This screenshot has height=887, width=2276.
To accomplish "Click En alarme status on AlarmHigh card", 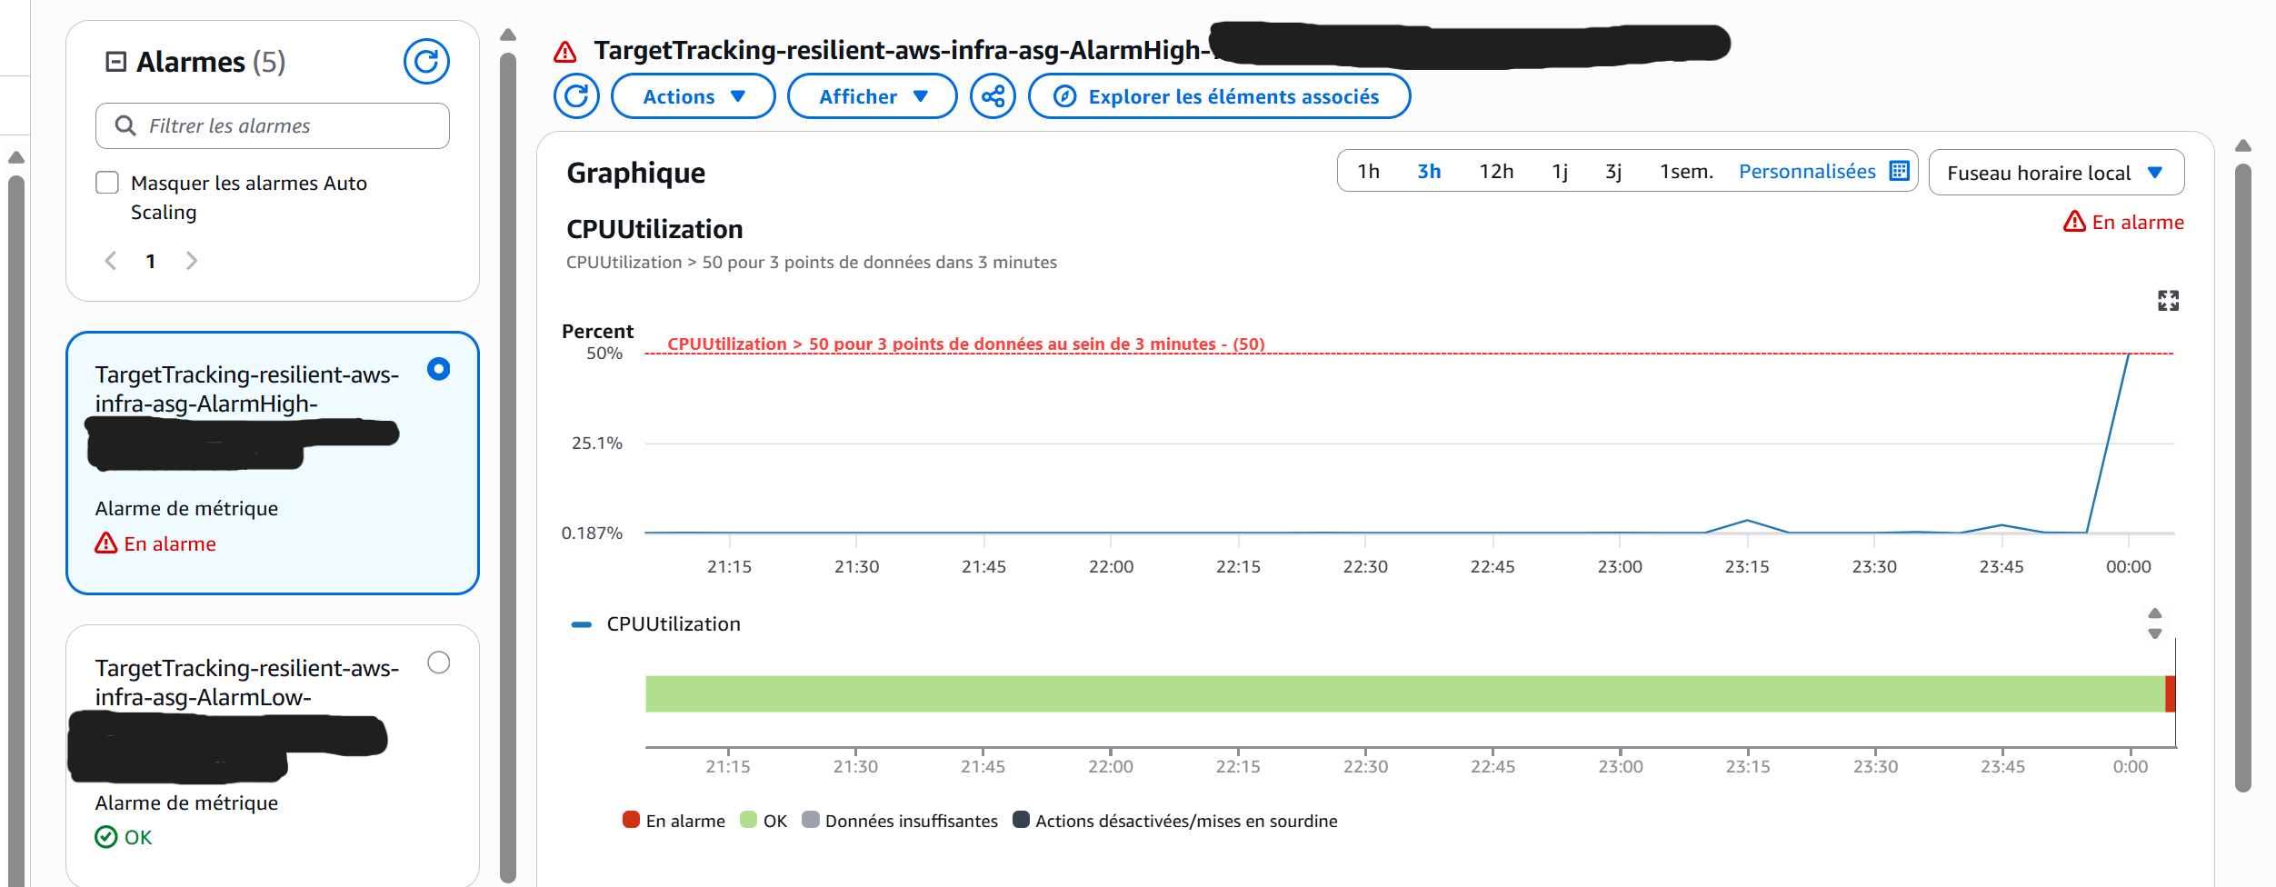I will pyautogui.click(x=155, y=543).
